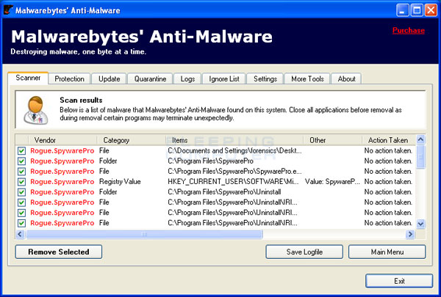Uncheck the SpywarePro.e... file row checkbox

(21, 172)
